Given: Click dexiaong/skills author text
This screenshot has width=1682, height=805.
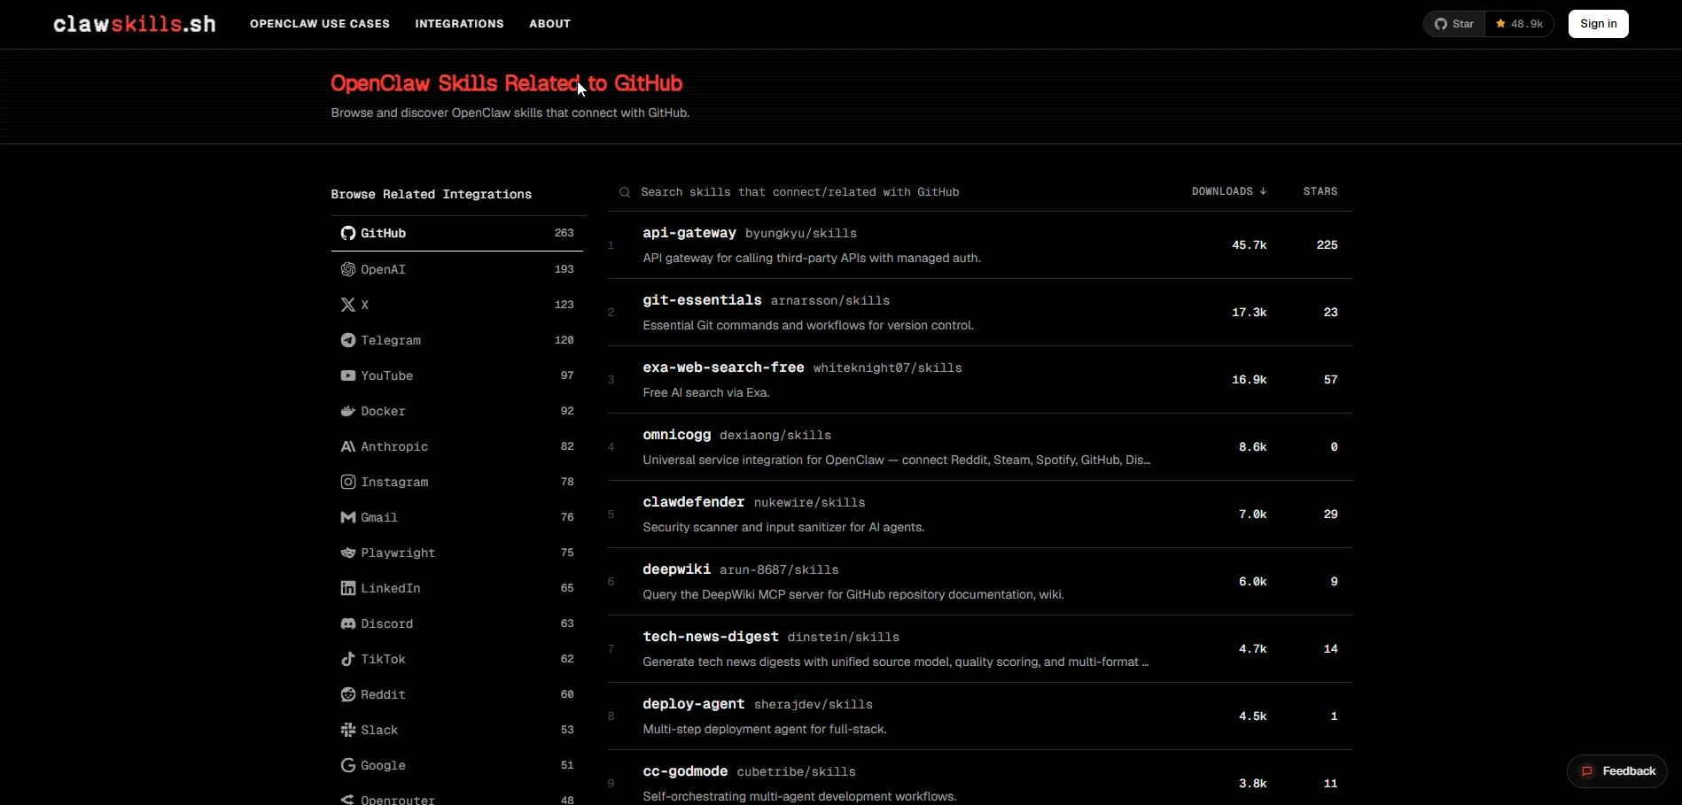Looking at the screenshot, I should (775, 436).
